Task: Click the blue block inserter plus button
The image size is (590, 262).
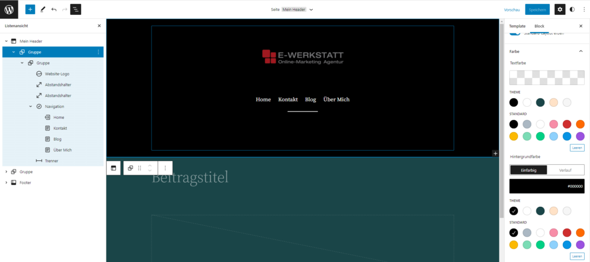Action: 30,9
